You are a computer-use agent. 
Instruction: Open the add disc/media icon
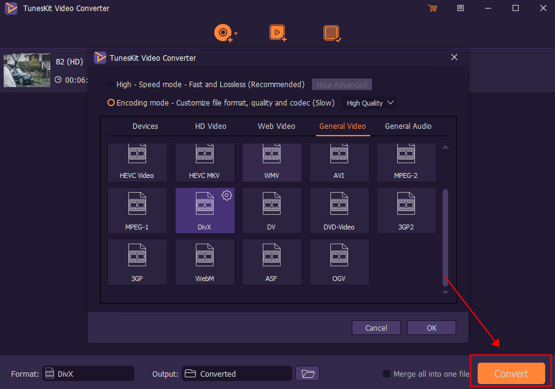(223, 33)
